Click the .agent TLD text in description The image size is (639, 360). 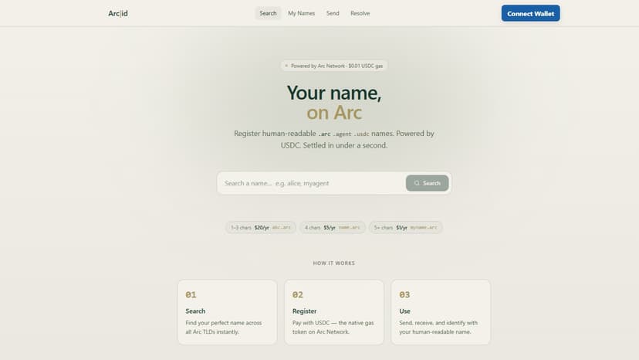(x=342, y=134)
